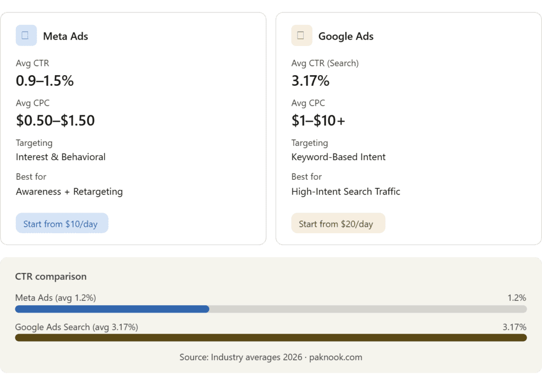The image size is (542, 385).
Task: Click 'Google Ads Search (avg 3.17%)' label
Action: click(x=76, y=327)
